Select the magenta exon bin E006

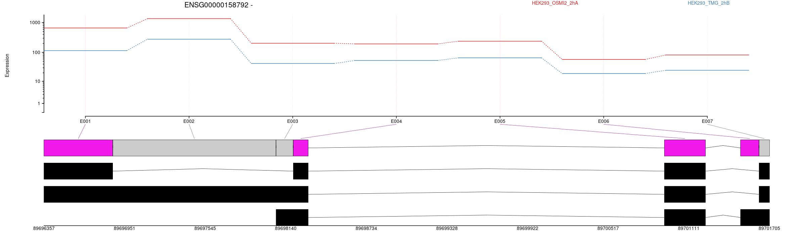tap(750, 148)
